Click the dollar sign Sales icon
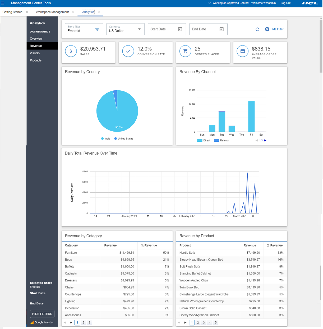 (x=71, y=51)
